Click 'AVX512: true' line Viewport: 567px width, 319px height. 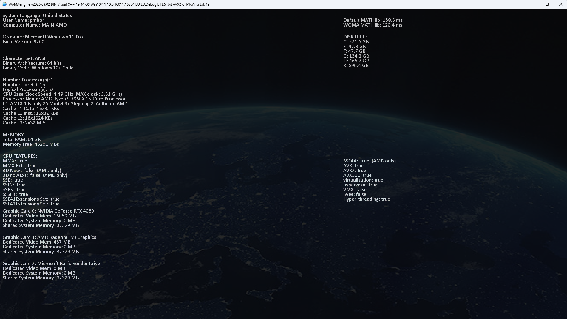pyautogui.click(x=357, y=175)
